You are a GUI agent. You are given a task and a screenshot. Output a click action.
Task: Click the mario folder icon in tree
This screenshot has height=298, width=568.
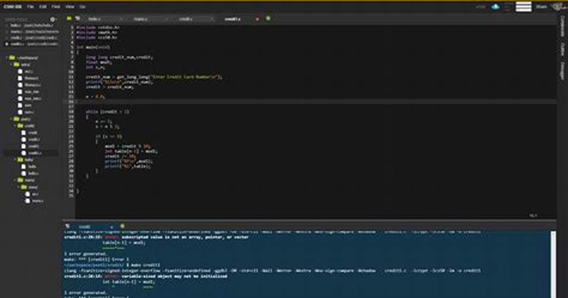tap(20, 180)
